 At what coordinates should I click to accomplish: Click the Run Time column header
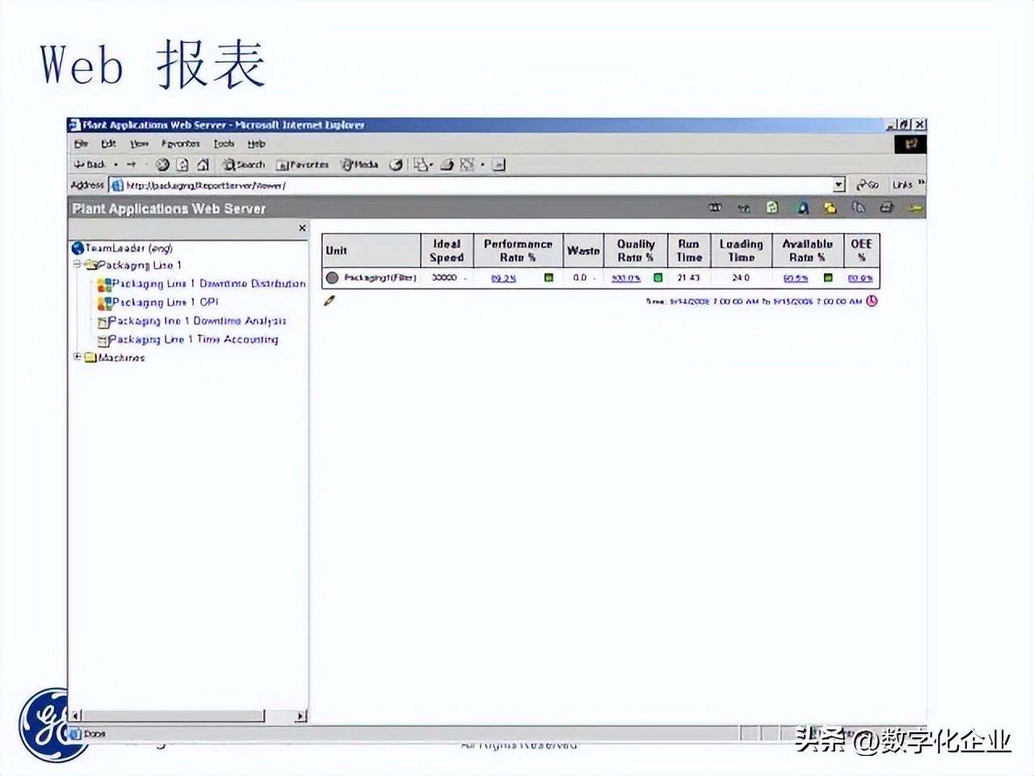click(689, 251)
